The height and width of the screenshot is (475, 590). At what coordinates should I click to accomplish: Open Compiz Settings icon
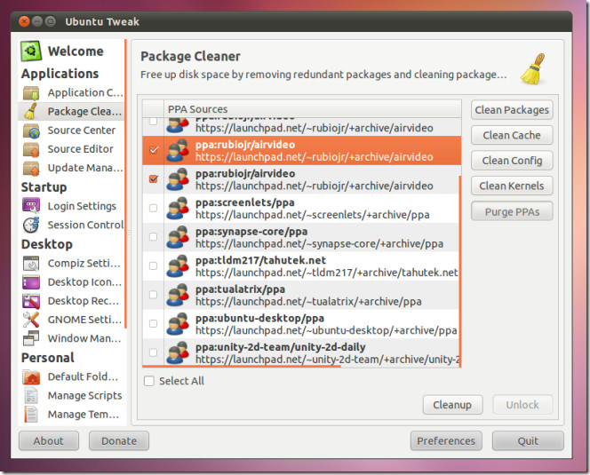[x=31, y=264]
